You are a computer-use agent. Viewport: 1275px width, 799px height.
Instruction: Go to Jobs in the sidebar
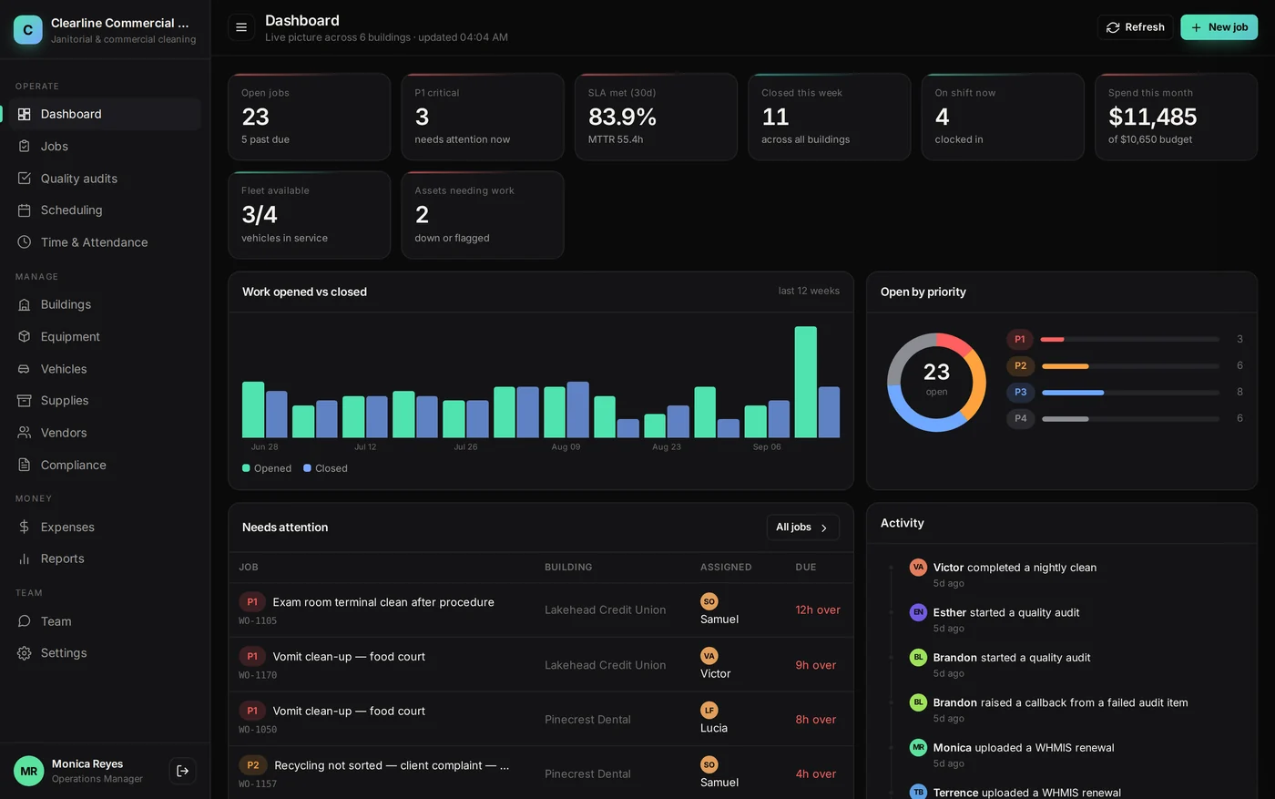[x=105, y=146]
